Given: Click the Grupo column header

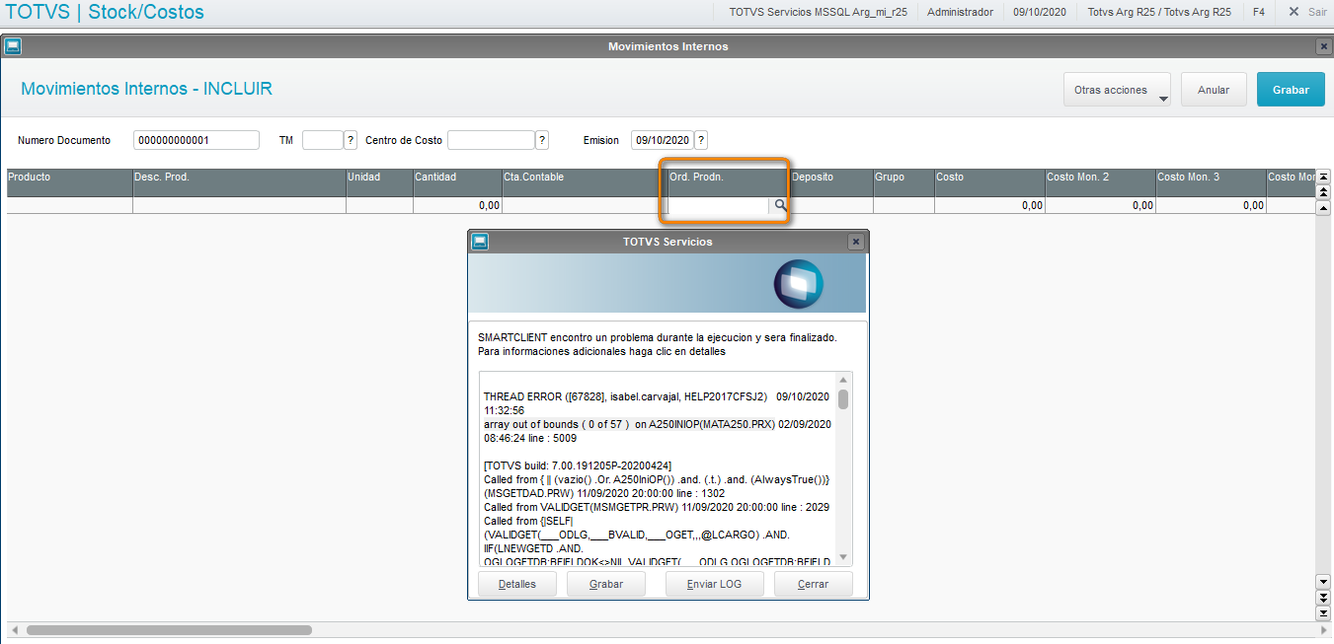Looking at the screenshot, I should (903, 182).
